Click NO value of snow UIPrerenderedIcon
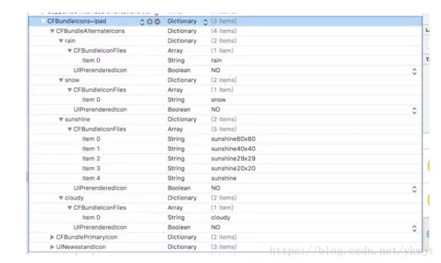Image resolution: width=441 pixels, height=263 pixels. 216,109
